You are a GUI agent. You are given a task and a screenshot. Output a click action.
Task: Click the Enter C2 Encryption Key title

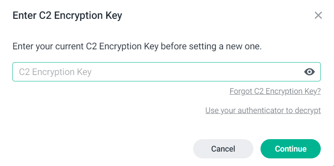click(x=67, y=16)
